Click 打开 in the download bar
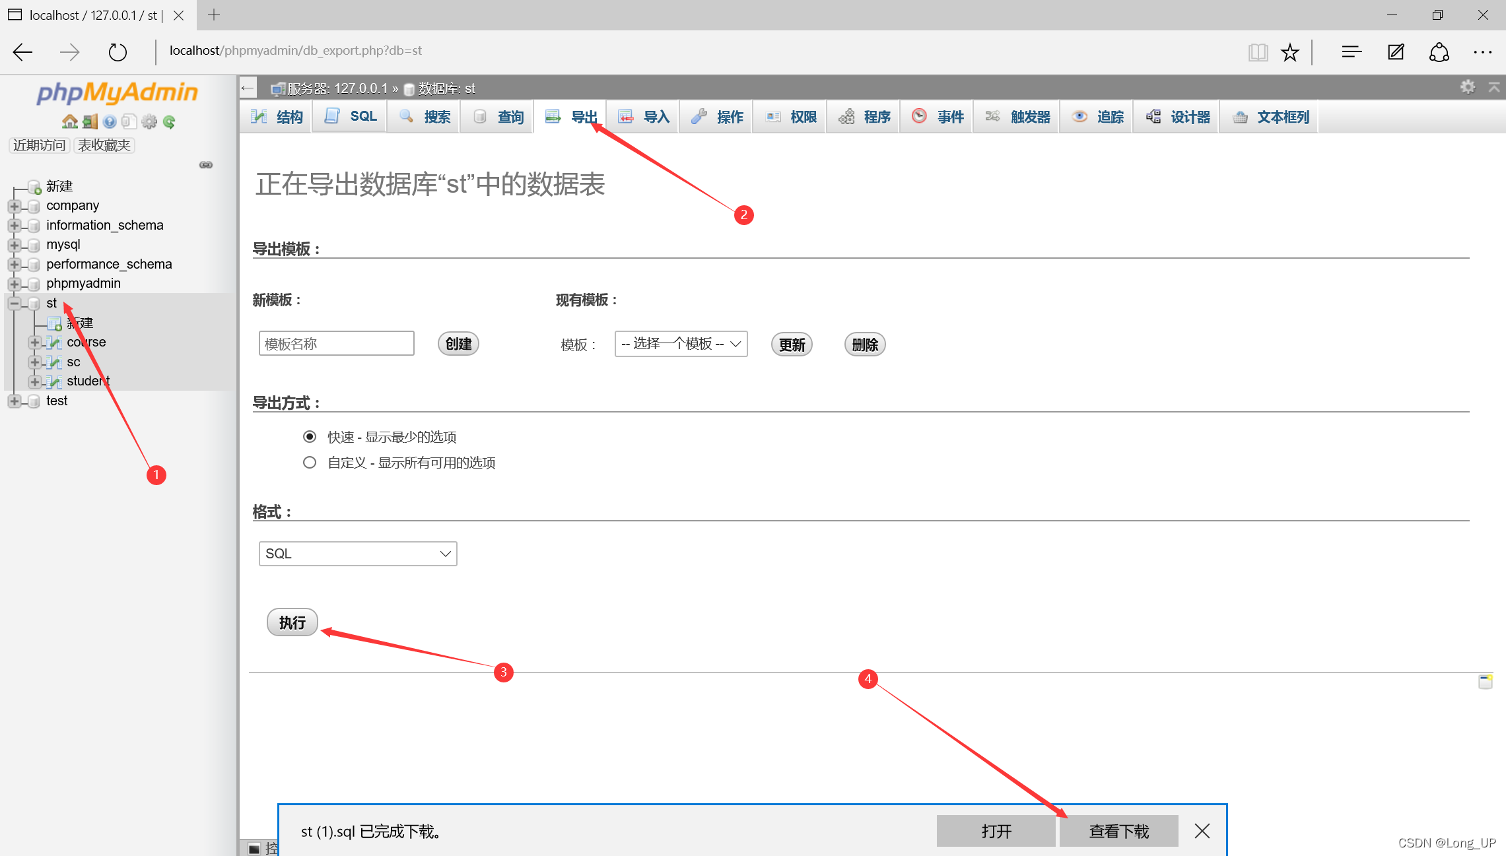 tap(996, 831)
